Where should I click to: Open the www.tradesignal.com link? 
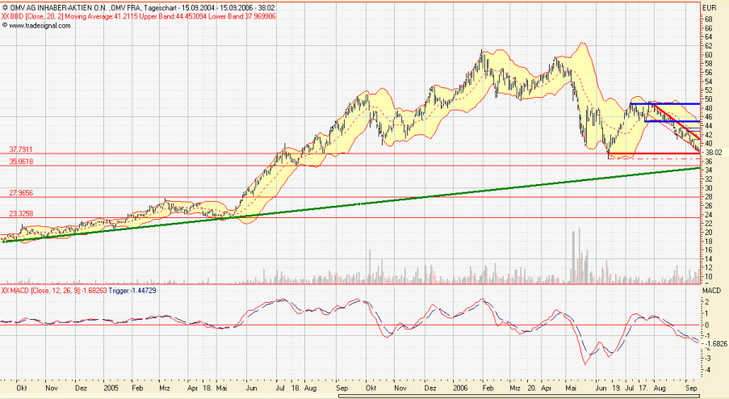click(39, 26)
